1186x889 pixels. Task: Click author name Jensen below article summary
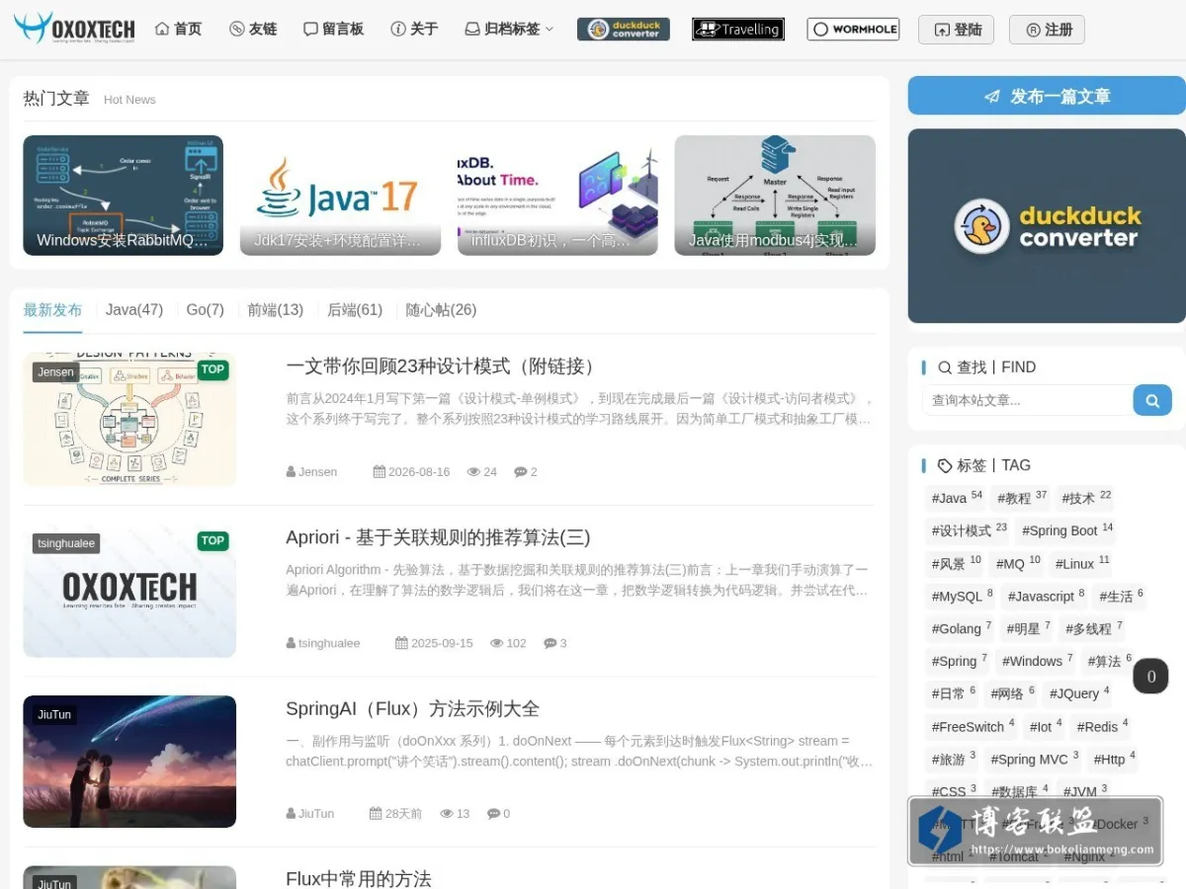tap(317, 472)
